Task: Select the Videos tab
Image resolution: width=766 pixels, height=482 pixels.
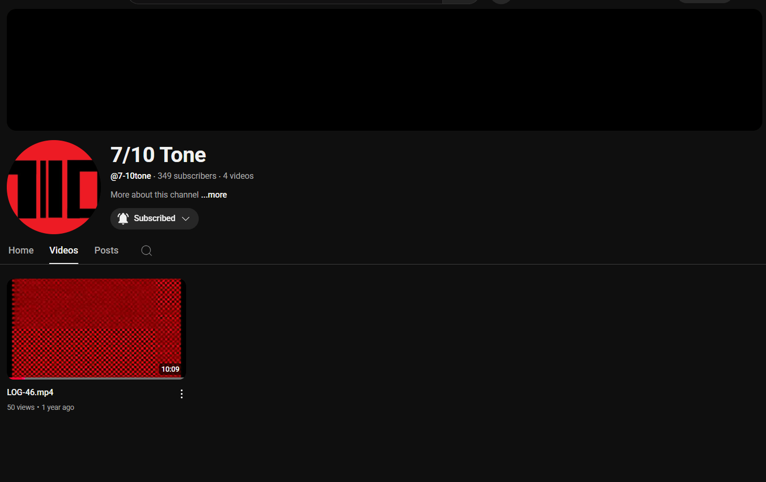Action: (64, 250)
